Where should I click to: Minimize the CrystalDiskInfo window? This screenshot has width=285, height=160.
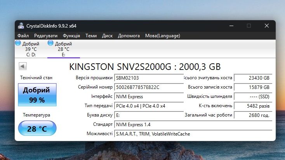click(x=231, y=26)
